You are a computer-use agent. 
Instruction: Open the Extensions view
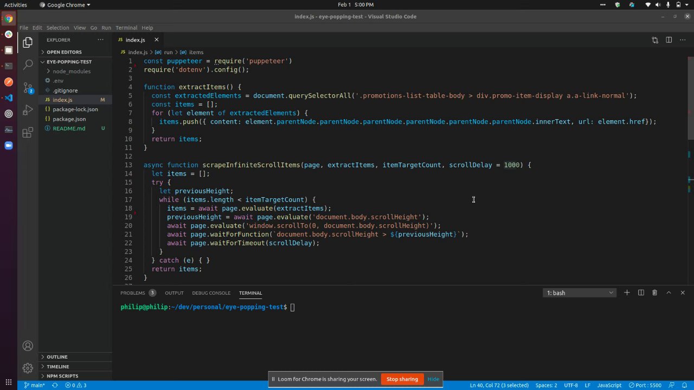coord(28,133)
